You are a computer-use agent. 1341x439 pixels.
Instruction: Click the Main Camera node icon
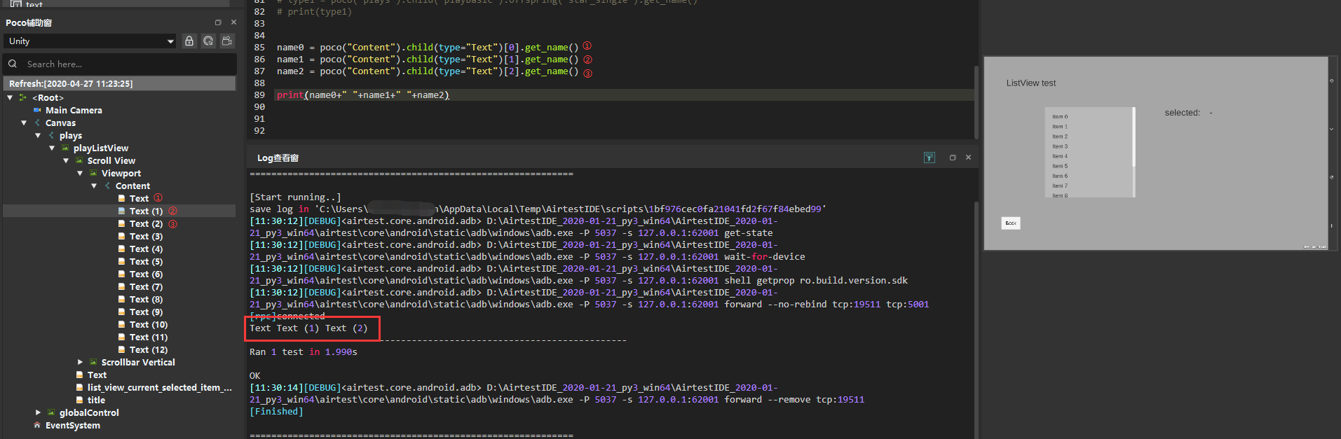[x=37, y=111]
